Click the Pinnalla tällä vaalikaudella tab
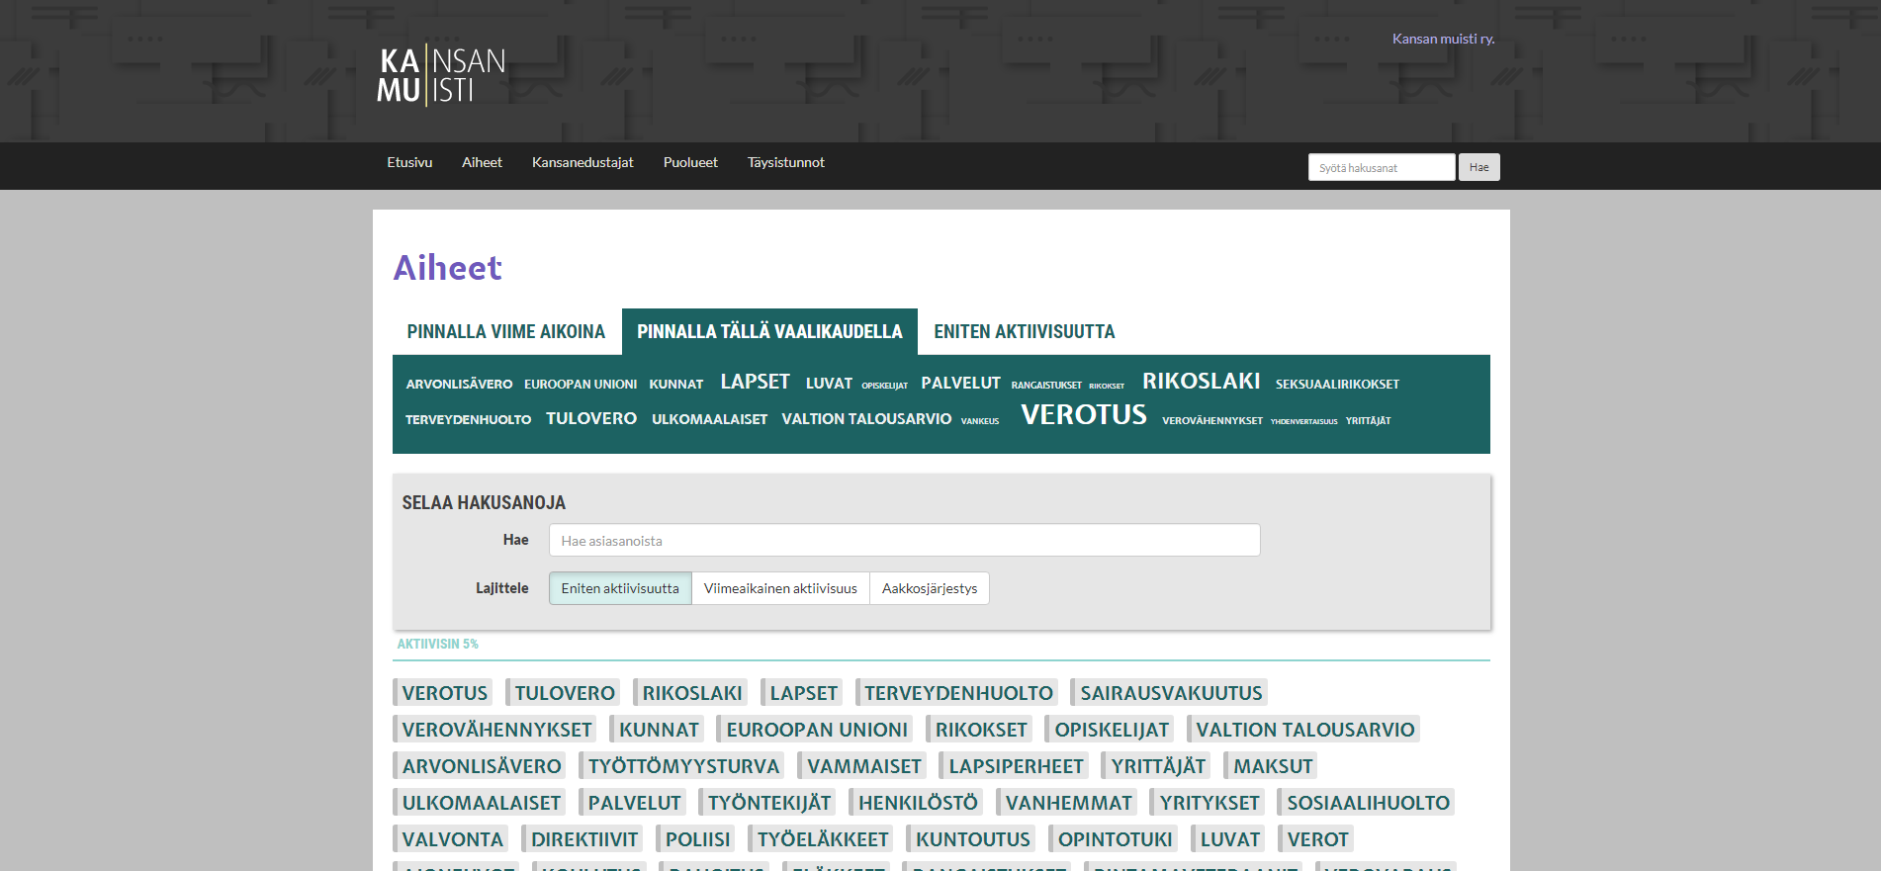1881x871 pixels. (769, 332)
